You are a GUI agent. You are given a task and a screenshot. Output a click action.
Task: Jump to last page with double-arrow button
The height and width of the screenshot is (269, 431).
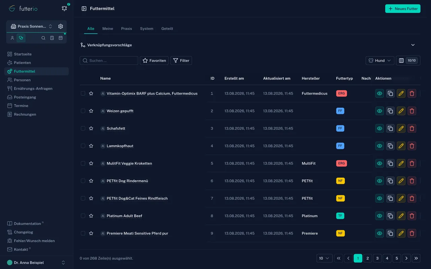tap(416, 258)
